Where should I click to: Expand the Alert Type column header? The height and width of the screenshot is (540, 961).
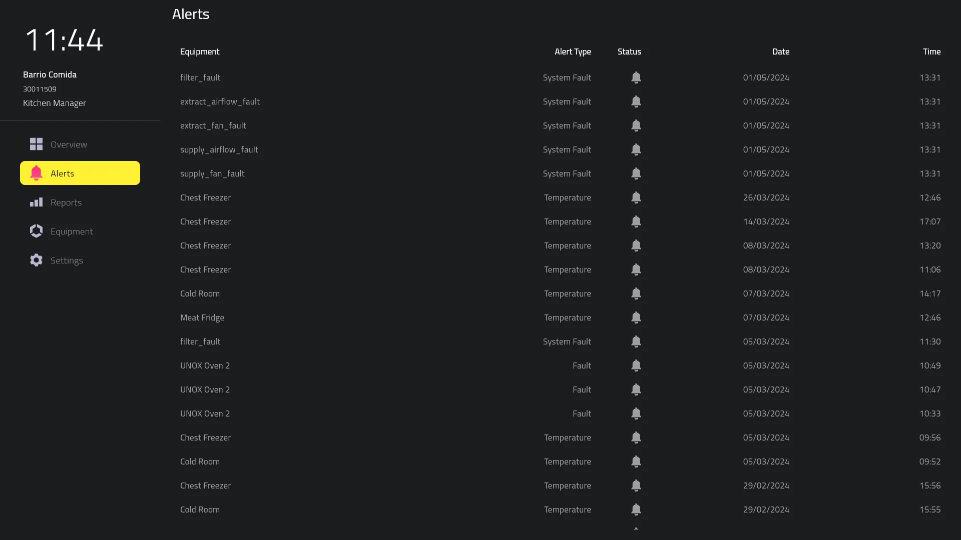coord(572,51)
